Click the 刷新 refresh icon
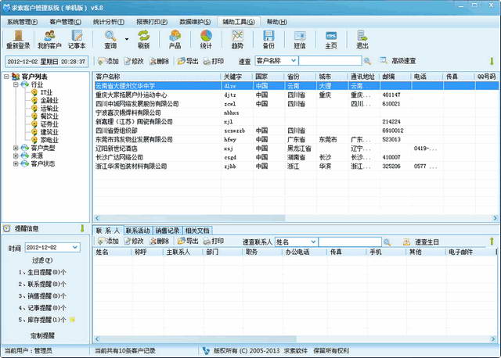Viewport: 501px width, 358px height. click(144, 39)
